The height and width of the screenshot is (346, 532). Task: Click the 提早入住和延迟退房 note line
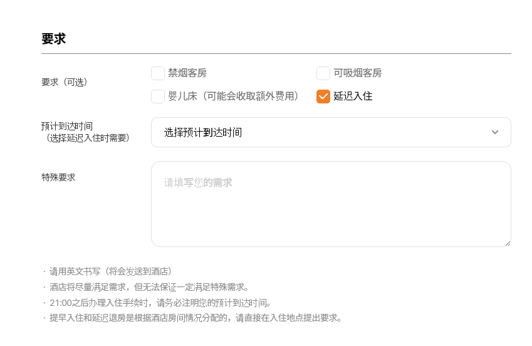pos(195,318)
